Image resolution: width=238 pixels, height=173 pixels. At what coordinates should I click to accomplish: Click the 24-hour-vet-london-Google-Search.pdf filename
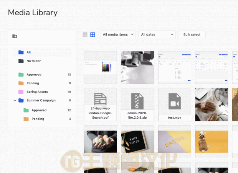(100, 113)
